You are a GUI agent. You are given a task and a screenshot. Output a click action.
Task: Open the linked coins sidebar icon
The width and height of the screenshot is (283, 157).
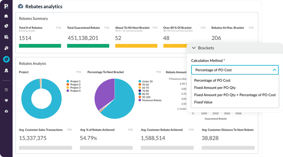6,48
